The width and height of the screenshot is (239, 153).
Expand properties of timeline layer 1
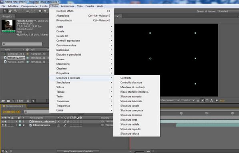click(x=16, y=121)
